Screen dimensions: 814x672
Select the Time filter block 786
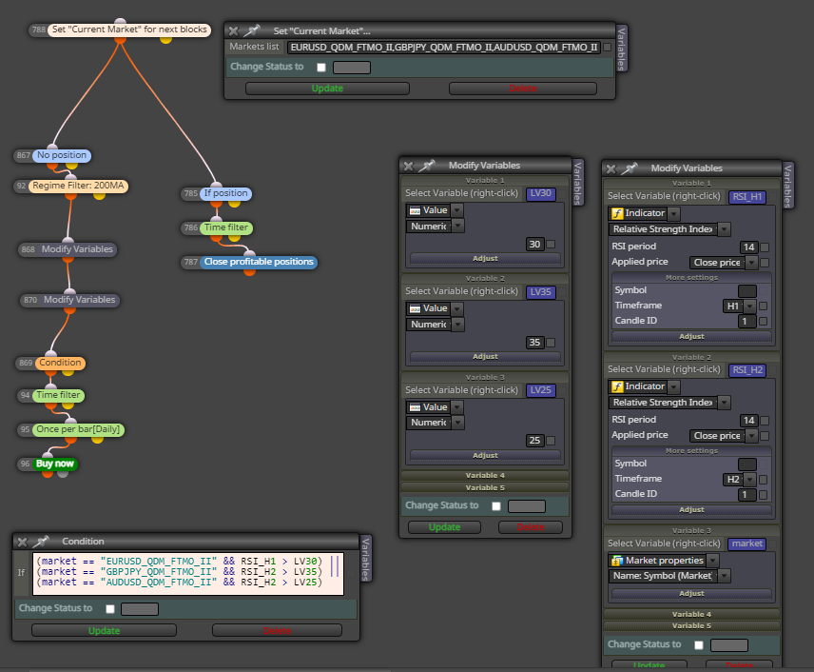[225, 227]
